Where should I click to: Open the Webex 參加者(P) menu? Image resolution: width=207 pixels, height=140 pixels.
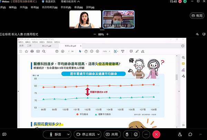pyautogui.click(x=66, y=7)
